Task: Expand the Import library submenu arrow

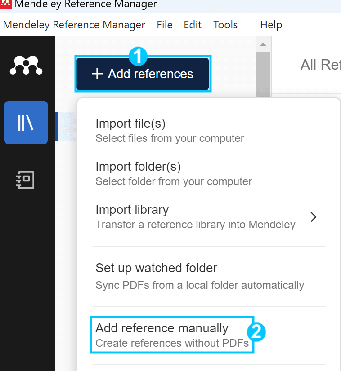Action: pos(313,217)
